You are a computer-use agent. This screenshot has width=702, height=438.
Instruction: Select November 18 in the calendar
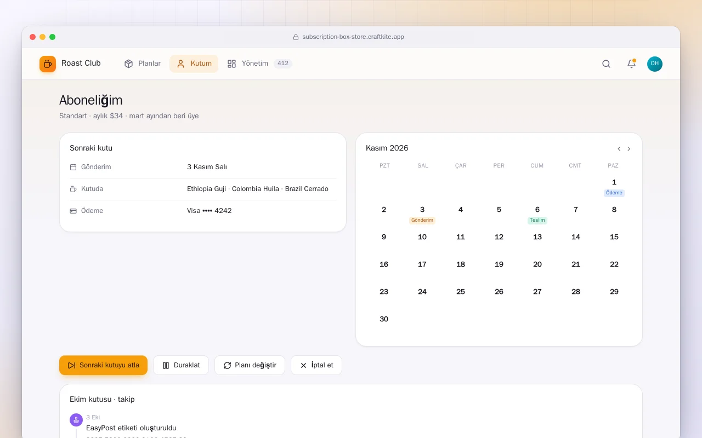tap(461, 264)
